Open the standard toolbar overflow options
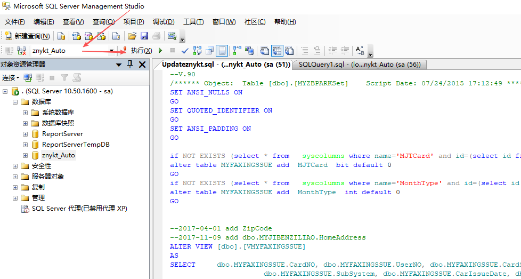 tap(182, 37)
